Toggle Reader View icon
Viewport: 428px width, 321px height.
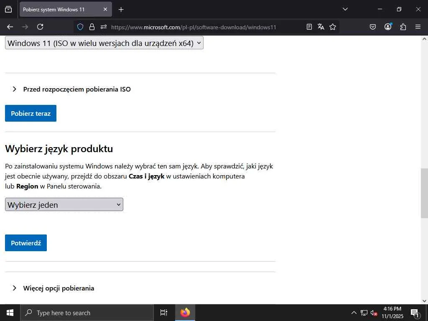[x=309, y=27]
